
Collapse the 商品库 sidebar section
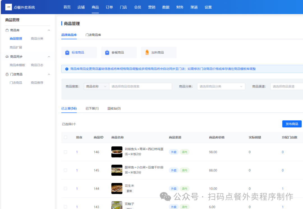pos(49,30)
